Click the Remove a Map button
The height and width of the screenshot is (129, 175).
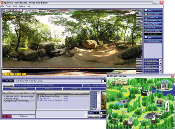click(153, 31)
